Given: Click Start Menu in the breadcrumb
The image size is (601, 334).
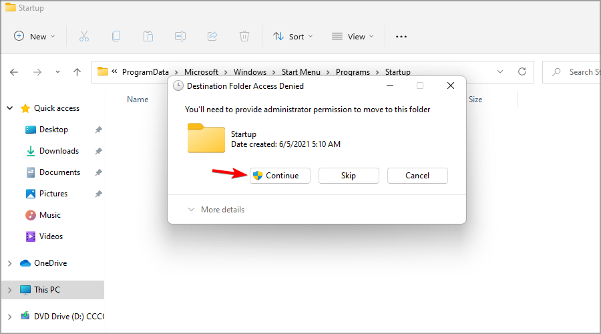Looking at the screenshot, I should [301, 72].
